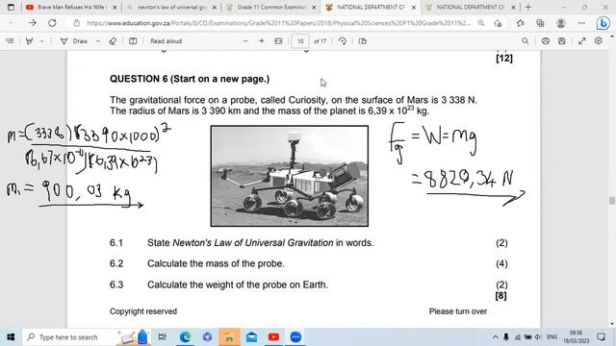The width and height of the screenshot is (616, 346).
Task: Open PDF viewer settings gear
Action: (599, 40)
